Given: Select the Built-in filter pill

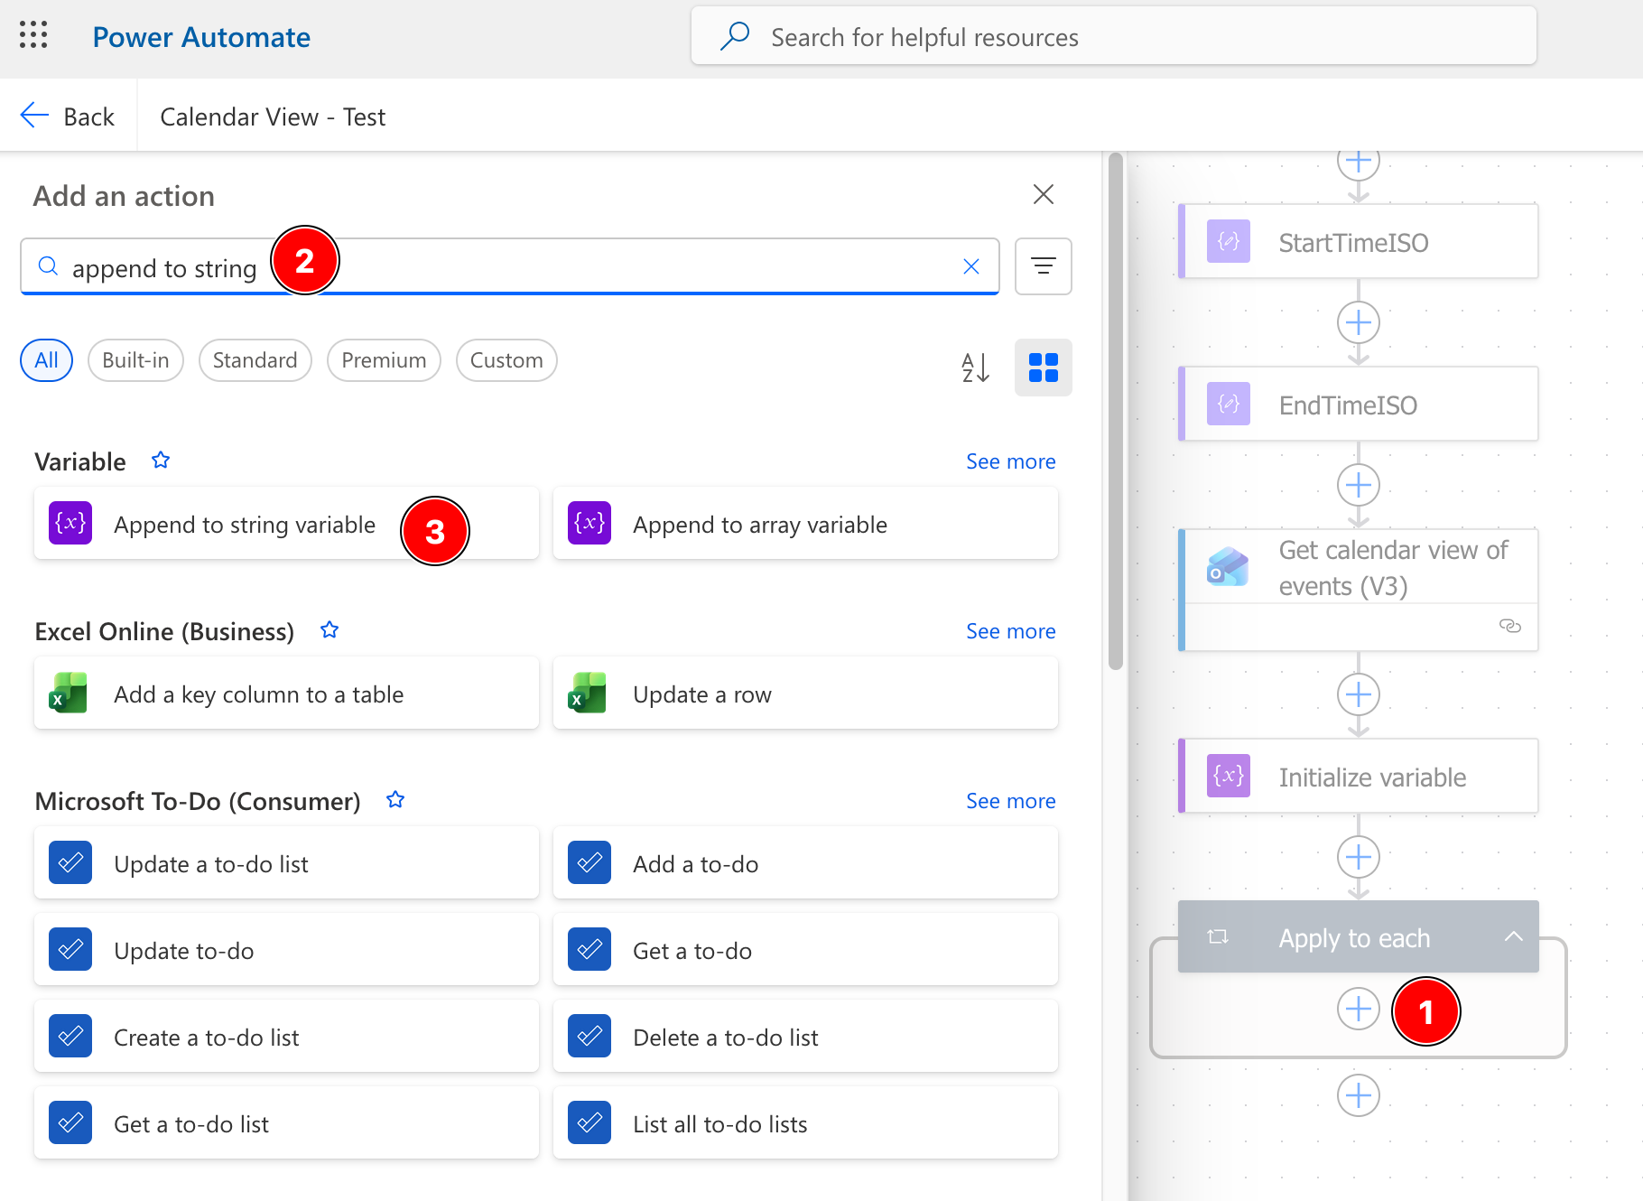Looking at the screenshot, I should point(135,360).
